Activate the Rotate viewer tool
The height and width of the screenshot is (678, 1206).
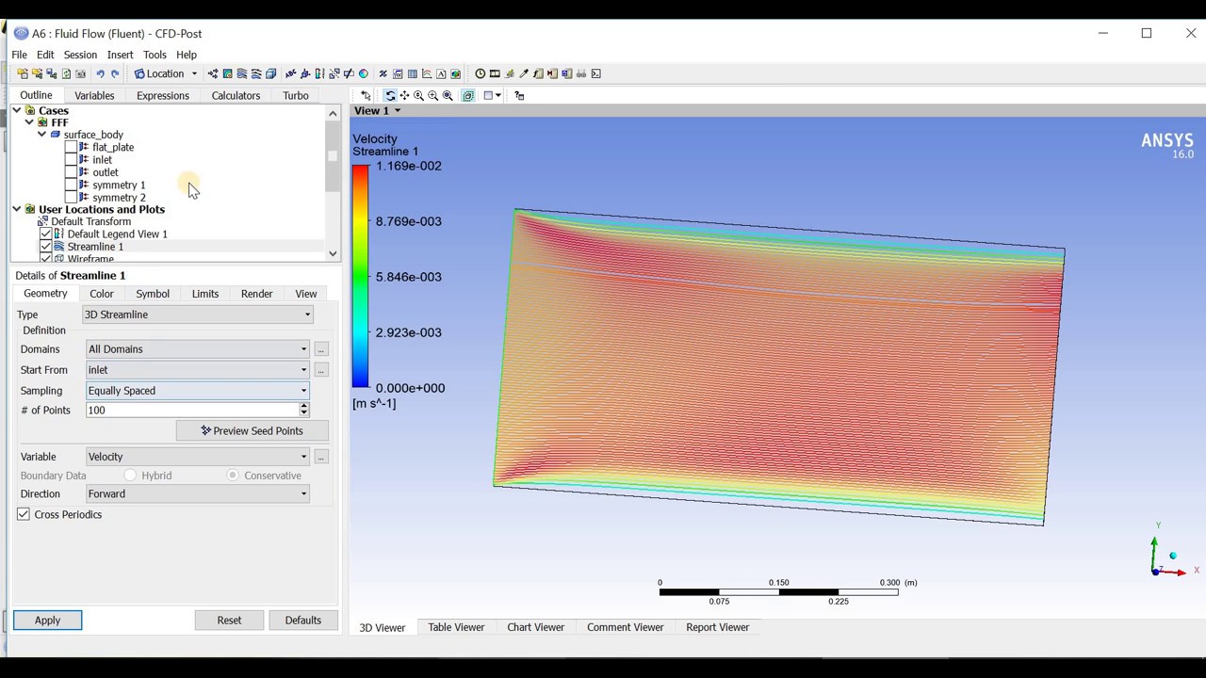coord(390,95)
